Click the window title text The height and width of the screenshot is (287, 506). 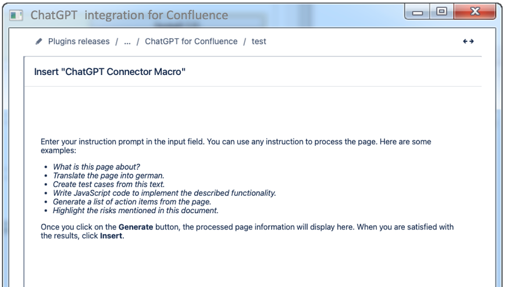129,16
